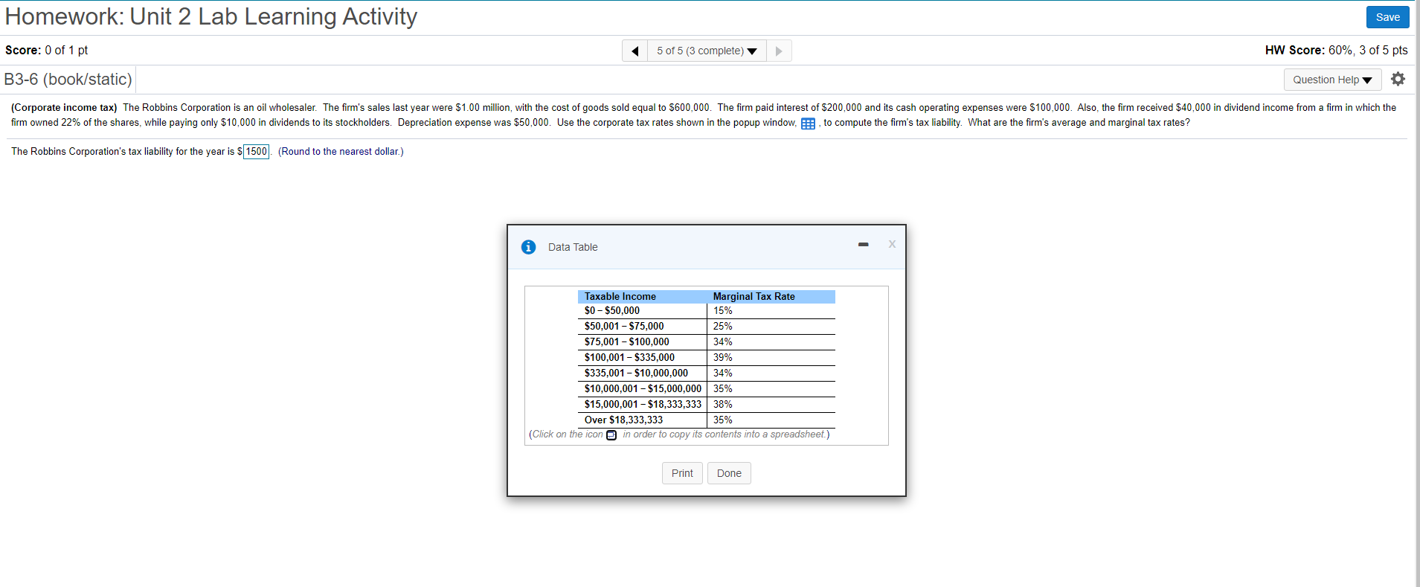The width and height of the screenshot is (1420, 587).
Task: Go to the next question arrow
Action: (779, 51)
